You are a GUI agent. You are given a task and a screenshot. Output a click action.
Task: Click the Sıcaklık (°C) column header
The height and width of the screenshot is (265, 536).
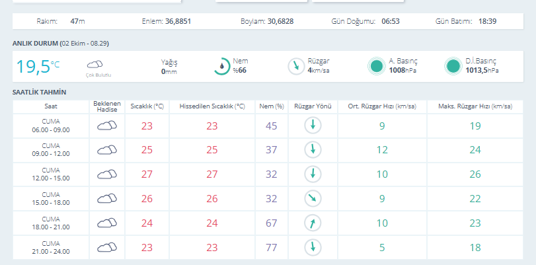tap(147, 106)
